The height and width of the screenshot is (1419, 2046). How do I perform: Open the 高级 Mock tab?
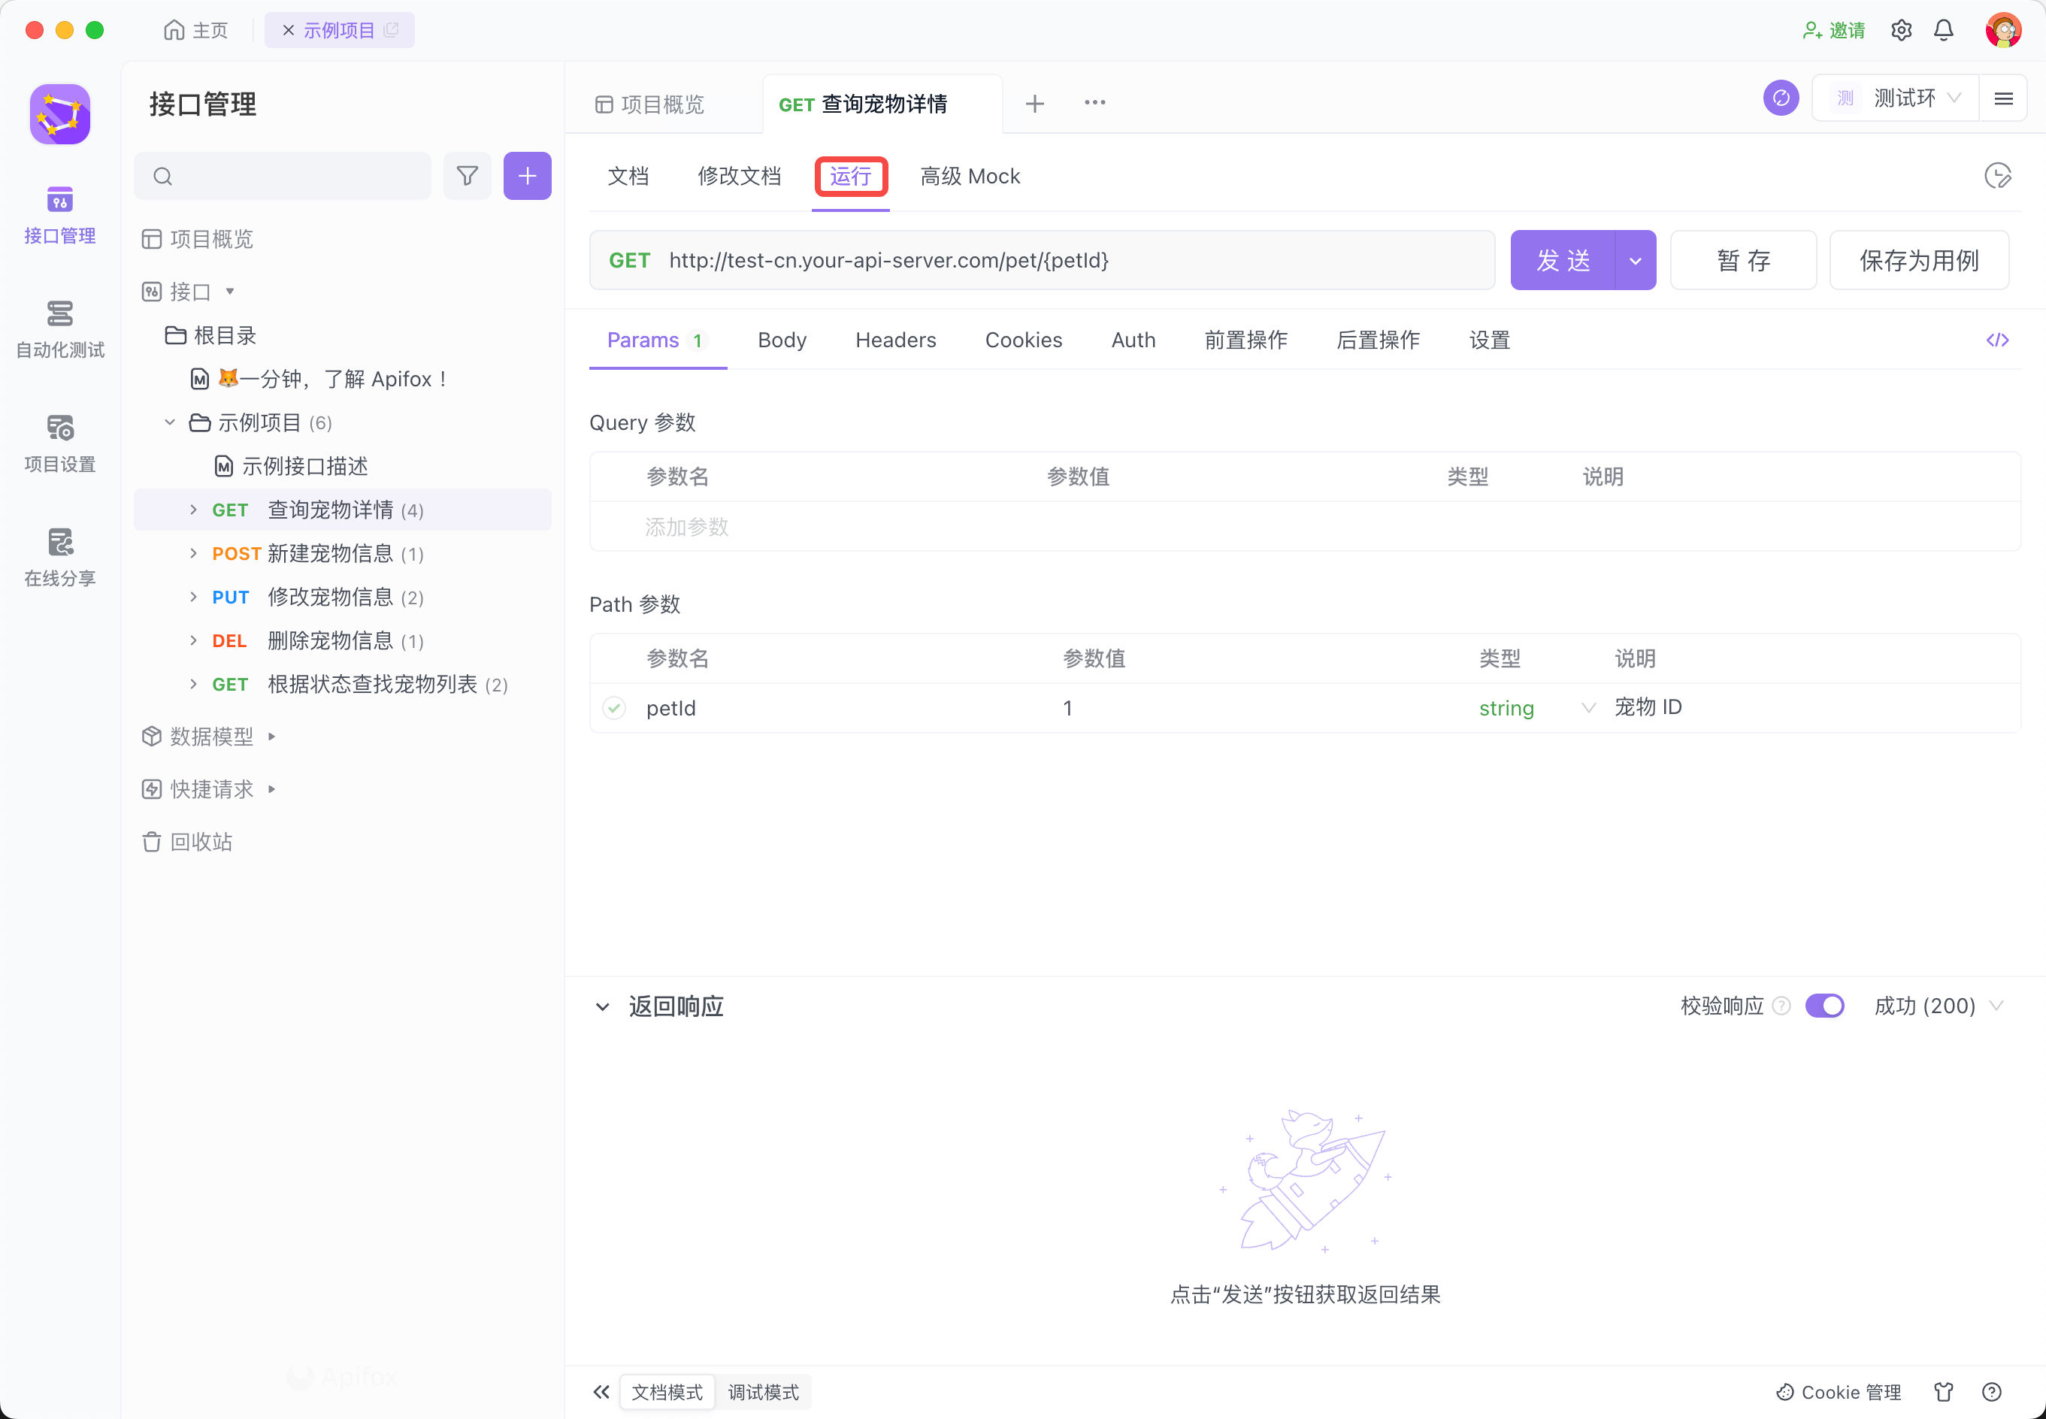coord(969,176)
